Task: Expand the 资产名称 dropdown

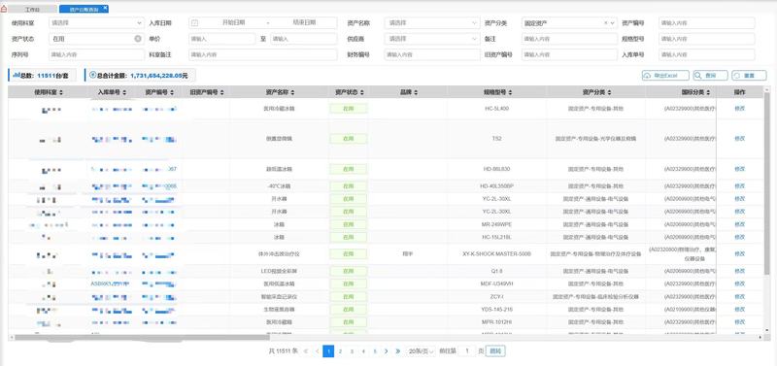Action: point(431,22)
